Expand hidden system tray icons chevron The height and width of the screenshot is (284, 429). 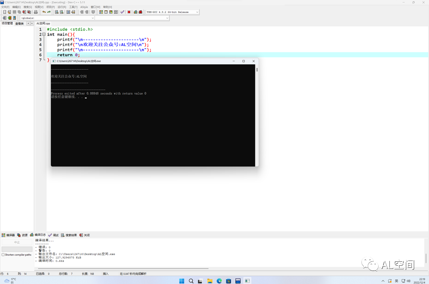pos(383,281)
